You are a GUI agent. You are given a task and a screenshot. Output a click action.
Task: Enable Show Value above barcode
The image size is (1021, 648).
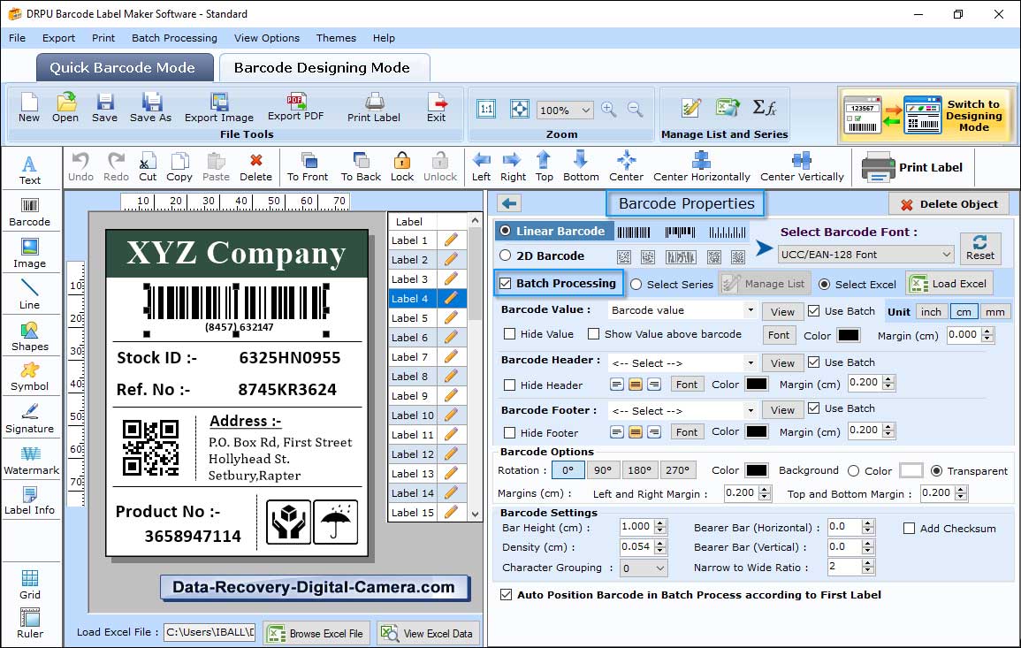click(593, 334)
